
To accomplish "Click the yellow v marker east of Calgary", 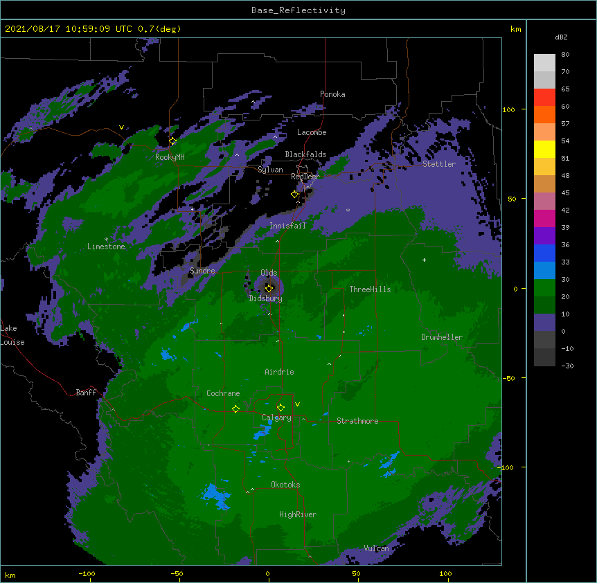I will point(297,404).
